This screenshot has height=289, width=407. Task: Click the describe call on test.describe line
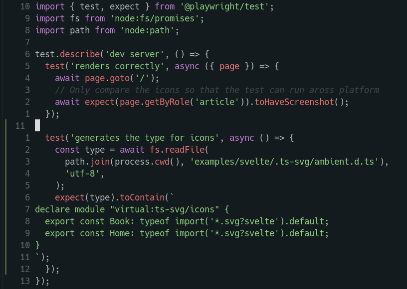point(80,54)
